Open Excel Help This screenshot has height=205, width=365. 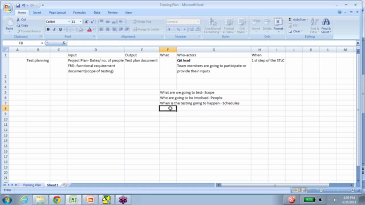point(340,13)
